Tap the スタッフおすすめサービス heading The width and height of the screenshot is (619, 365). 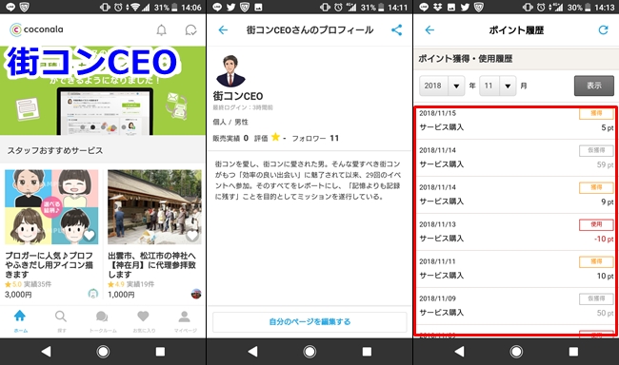pos(55,150)
